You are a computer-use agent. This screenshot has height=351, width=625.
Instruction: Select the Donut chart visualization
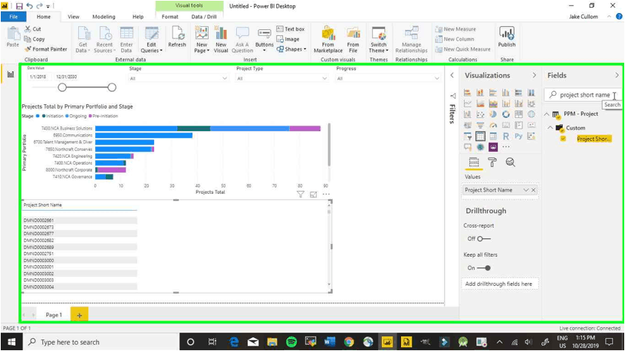(506, 114)
